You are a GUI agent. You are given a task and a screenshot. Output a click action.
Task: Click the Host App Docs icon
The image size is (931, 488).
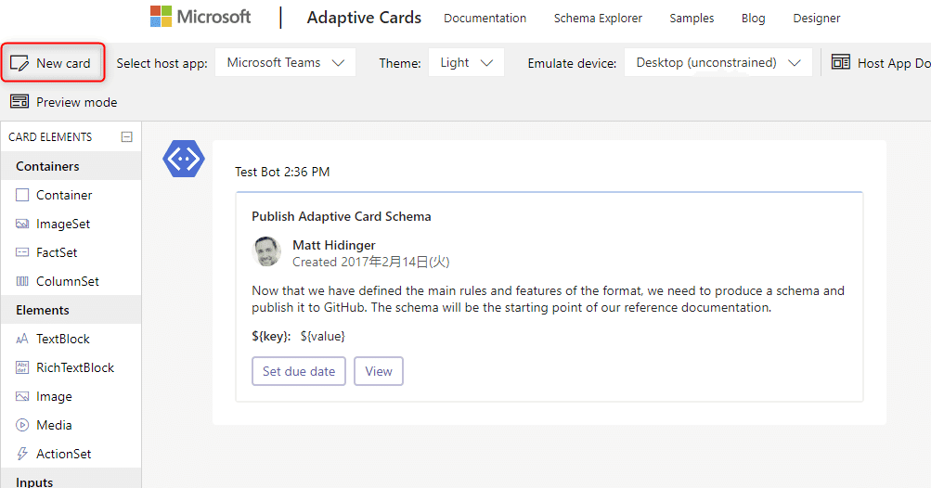pos(841,62)
